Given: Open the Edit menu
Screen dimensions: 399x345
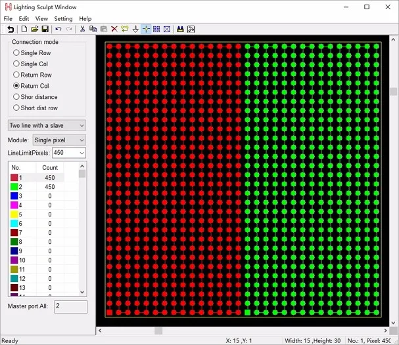Looking at the screenshot, I should click(24, 19).
